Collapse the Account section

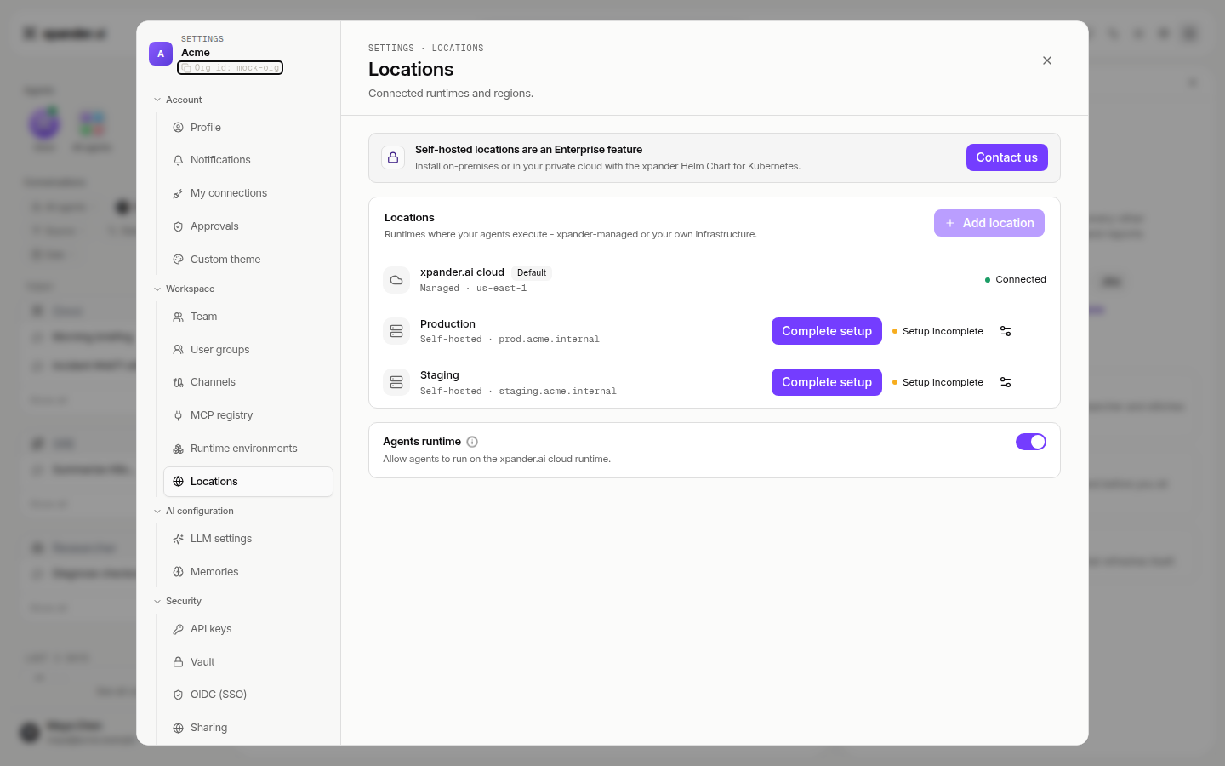click(178, 100)
